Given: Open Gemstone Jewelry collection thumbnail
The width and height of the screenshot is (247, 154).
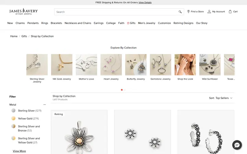Looking at the screenshot, I should tap(161, 65).
